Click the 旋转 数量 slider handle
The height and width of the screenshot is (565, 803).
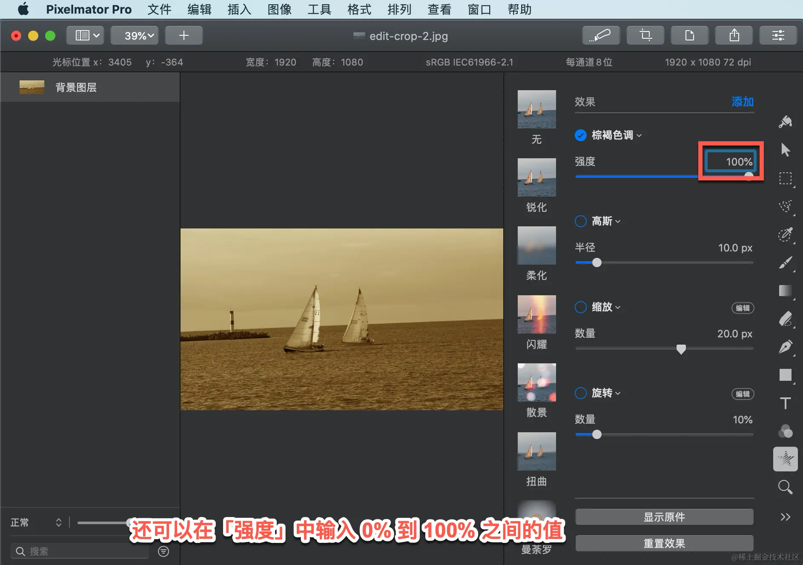coord(597,434)
